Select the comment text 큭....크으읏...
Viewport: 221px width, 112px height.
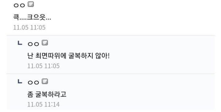pos(32,17)
